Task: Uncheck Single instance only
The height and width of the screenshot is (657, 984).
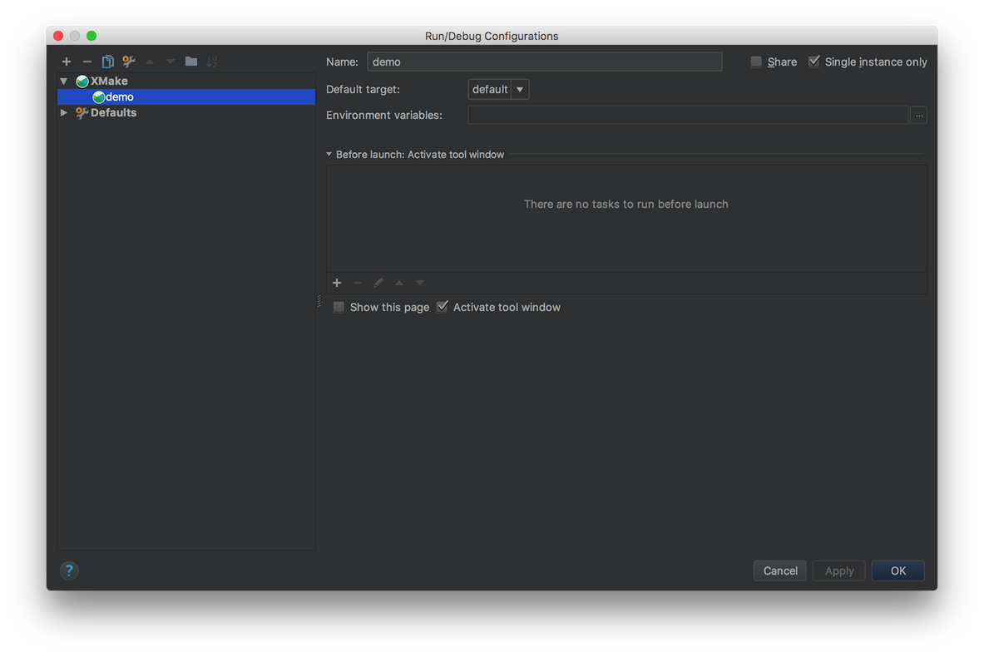Action: click(814, 62)
